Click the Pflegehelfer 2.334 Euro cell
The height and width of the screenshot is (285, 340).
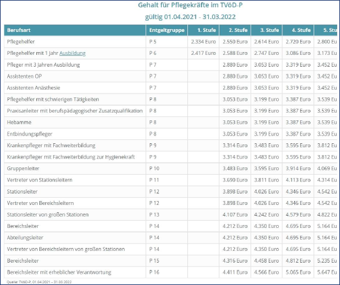(204, 42)
